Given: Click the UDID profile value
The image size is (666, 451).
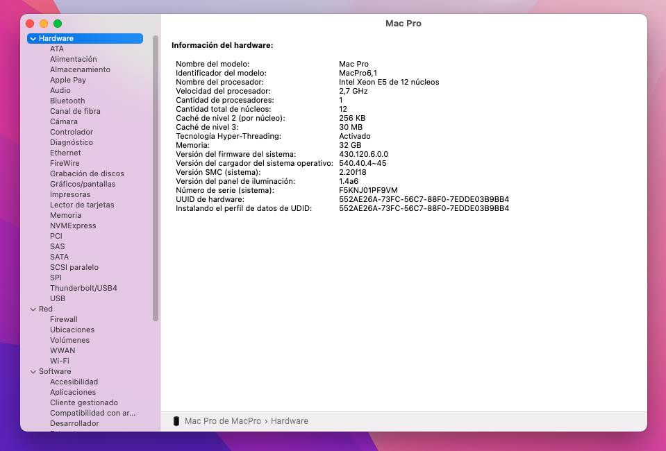Looking at the screenshot, I should (x=424, y=208).
